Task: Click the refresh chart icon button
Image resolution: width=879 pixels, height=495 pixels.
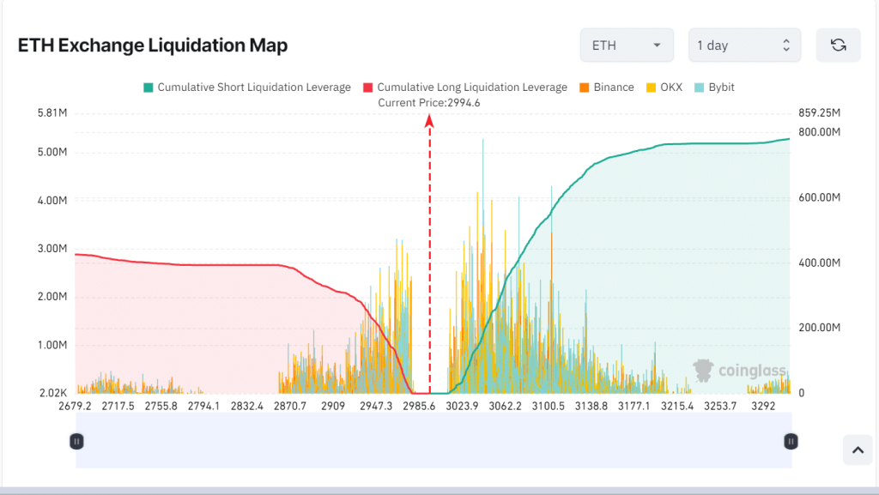Action: [838, 45]
